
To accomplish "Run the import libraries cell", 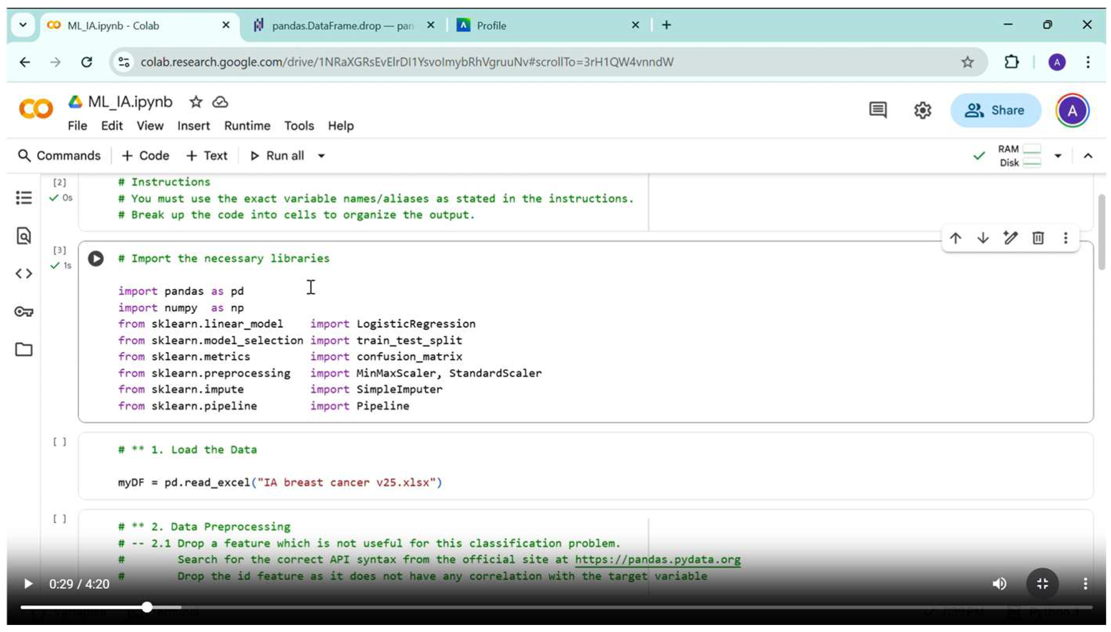I will pos(96,259).
